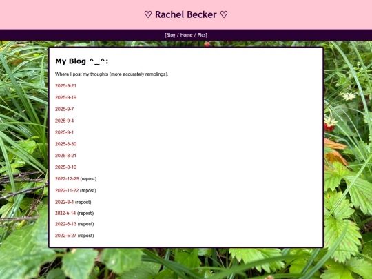Image resolution: width=372 pixels, height=279 pixels.
Task: Open blog post dated 2025-9-19
Action: pos(65,98)
